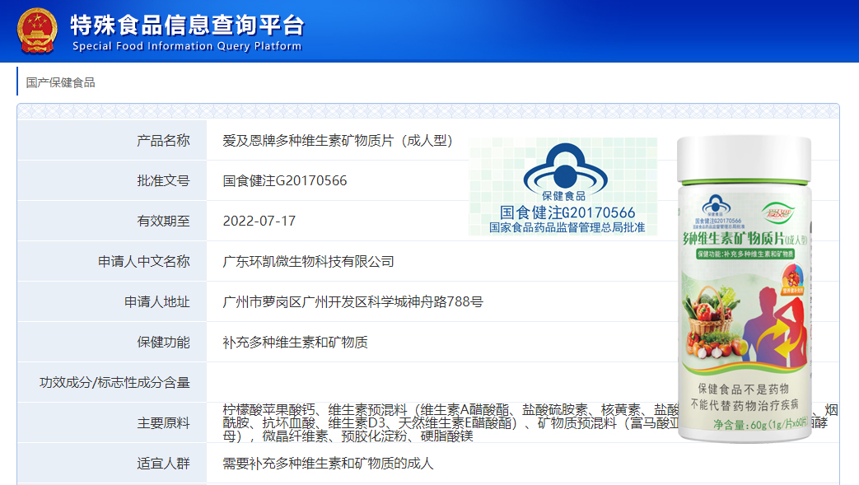The height and width of the screenshot is (485, 859).
Task: Click the 保健功能 value 补充多种维生素和矿物质
Action: coord(295,342)
